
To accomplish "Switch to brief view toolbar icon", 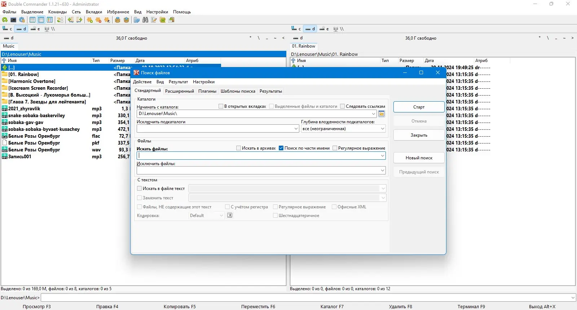I will tap(32, 20).
